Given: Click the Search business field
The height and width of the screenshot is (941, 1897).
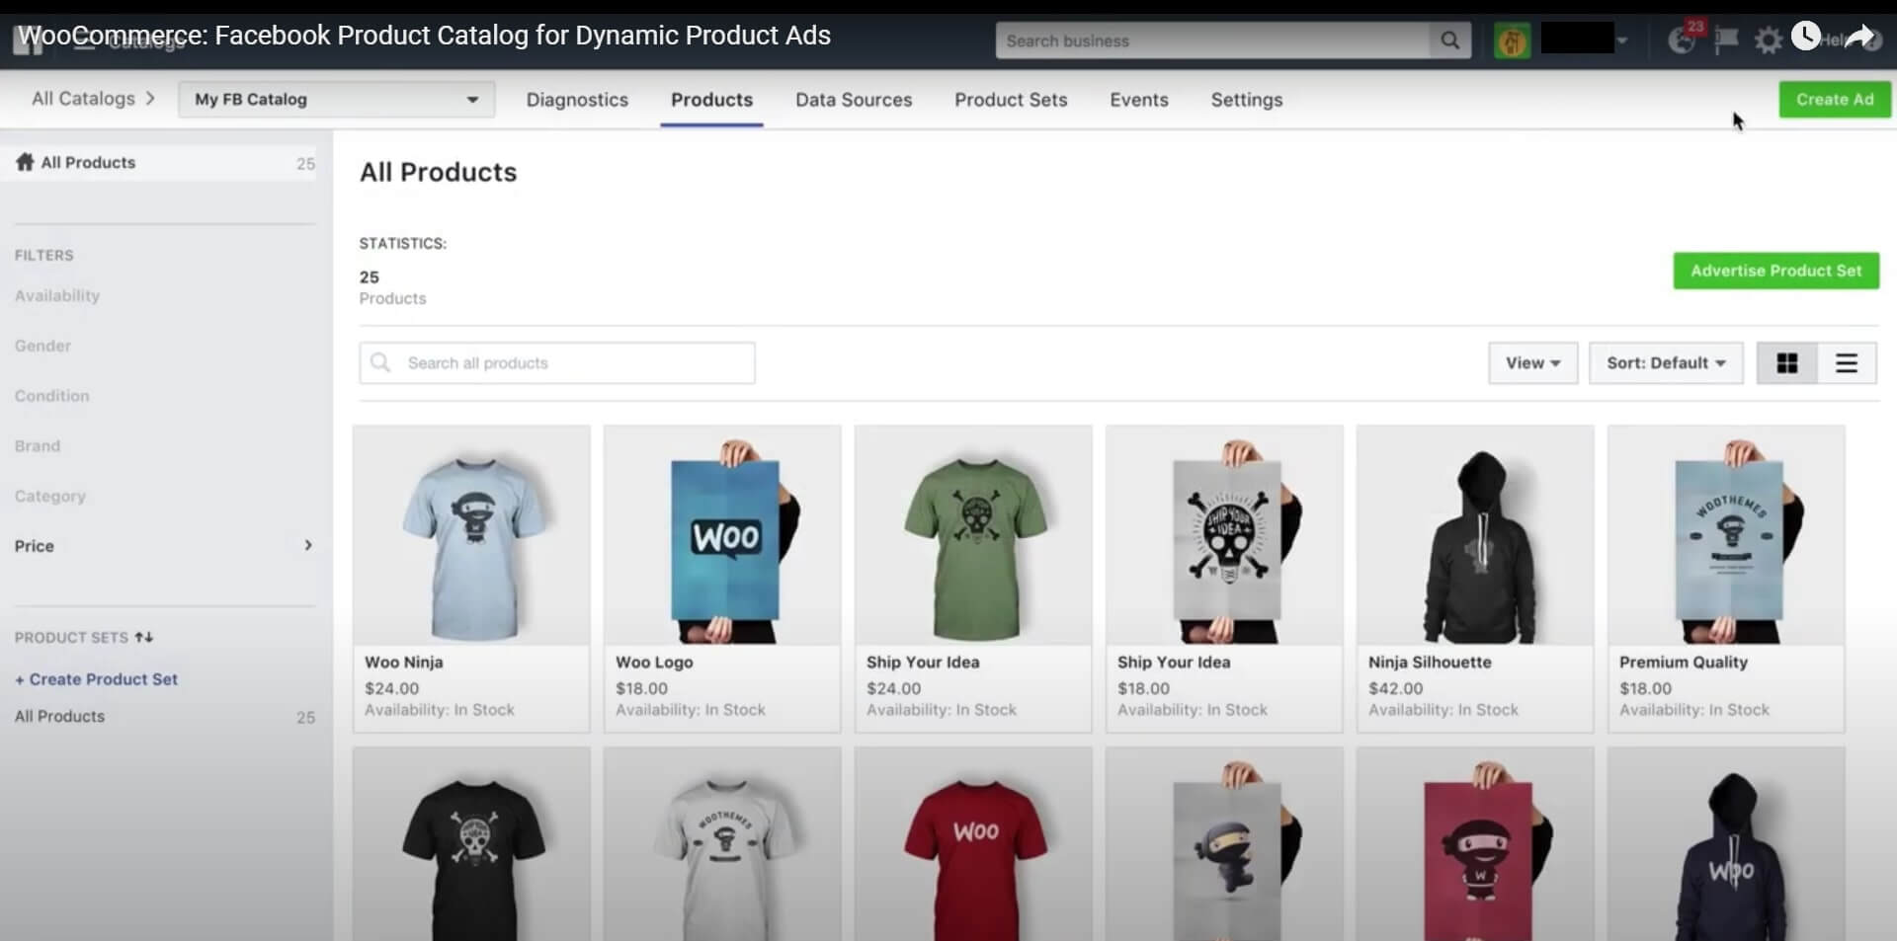Looking at the screenshot, I should click(1213, 40).
